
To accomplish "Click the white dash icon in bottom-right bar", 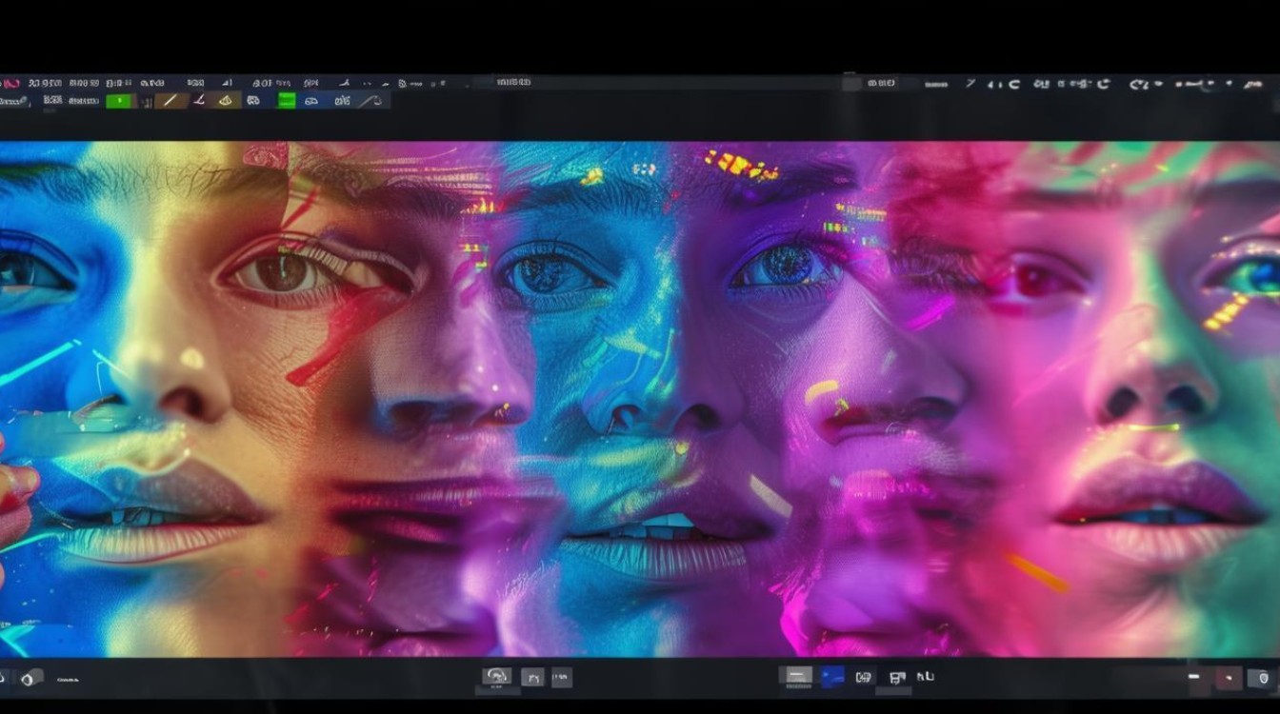I will point(1194,677).
